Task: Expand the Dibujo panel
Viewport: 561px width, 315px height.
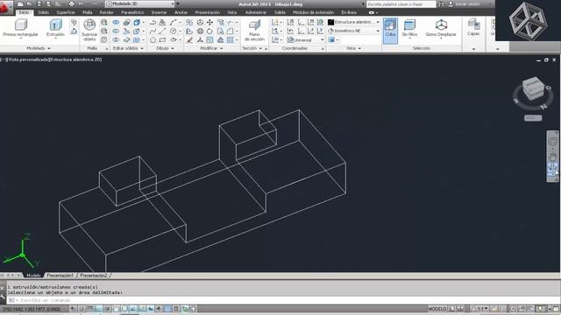Action: click(165, 48)
